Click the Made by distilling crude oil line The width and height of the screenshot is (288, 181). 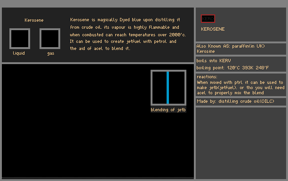coord(235,101)
